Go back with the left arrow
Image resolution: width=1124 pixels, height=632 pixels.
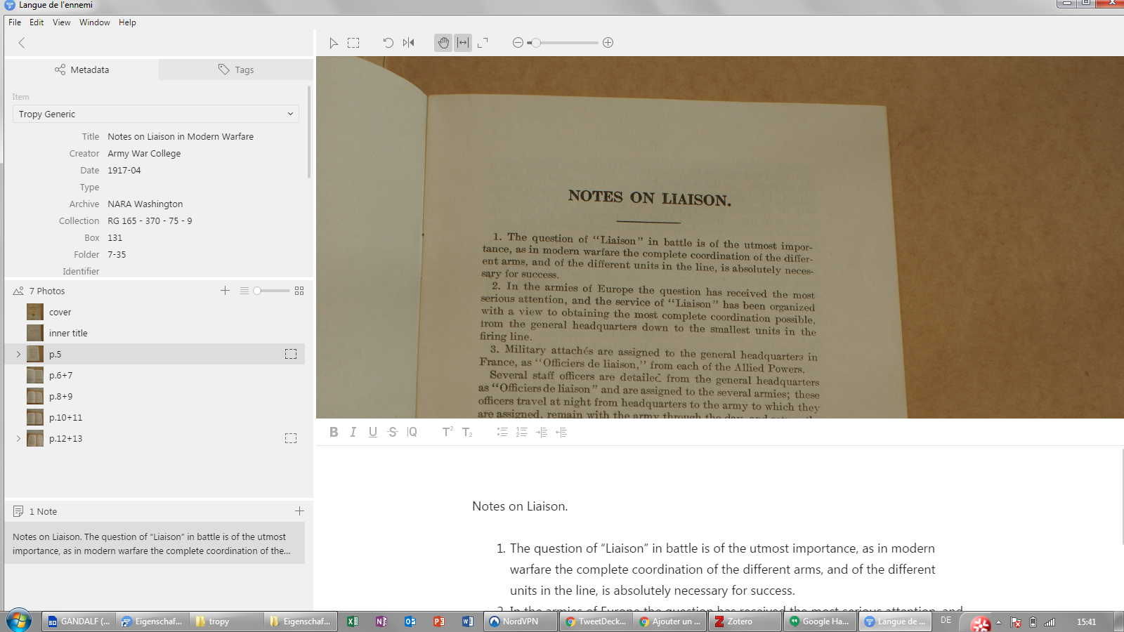(x=22, y=43)
